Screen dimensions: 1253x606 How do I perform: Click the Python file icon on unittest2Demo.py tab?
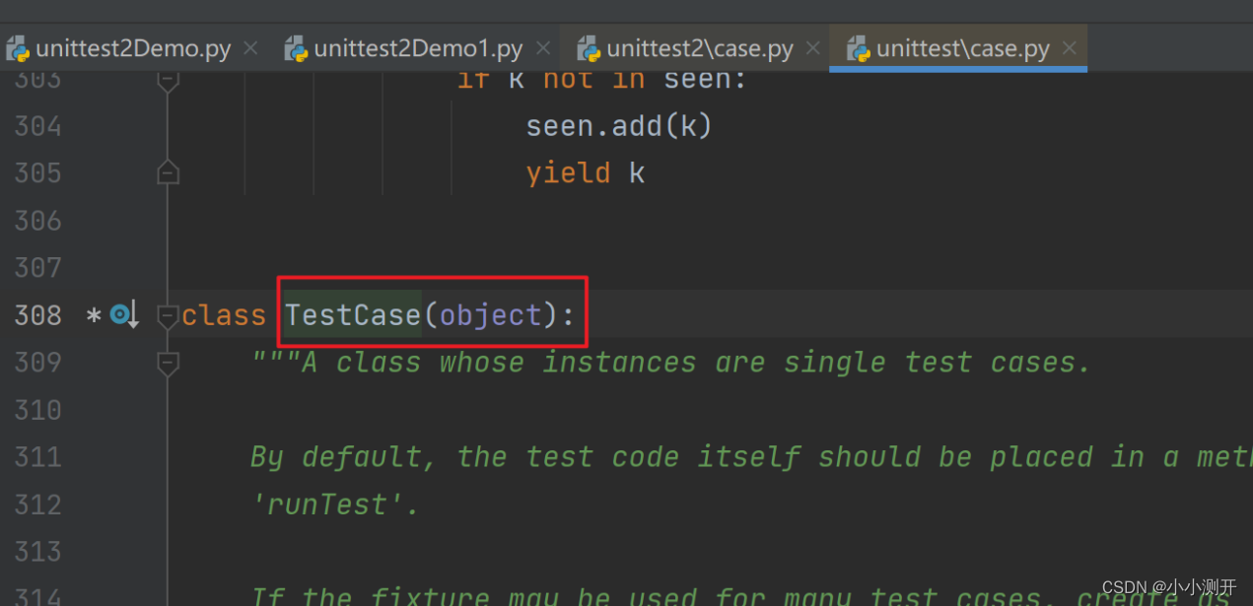coord(18,46)
